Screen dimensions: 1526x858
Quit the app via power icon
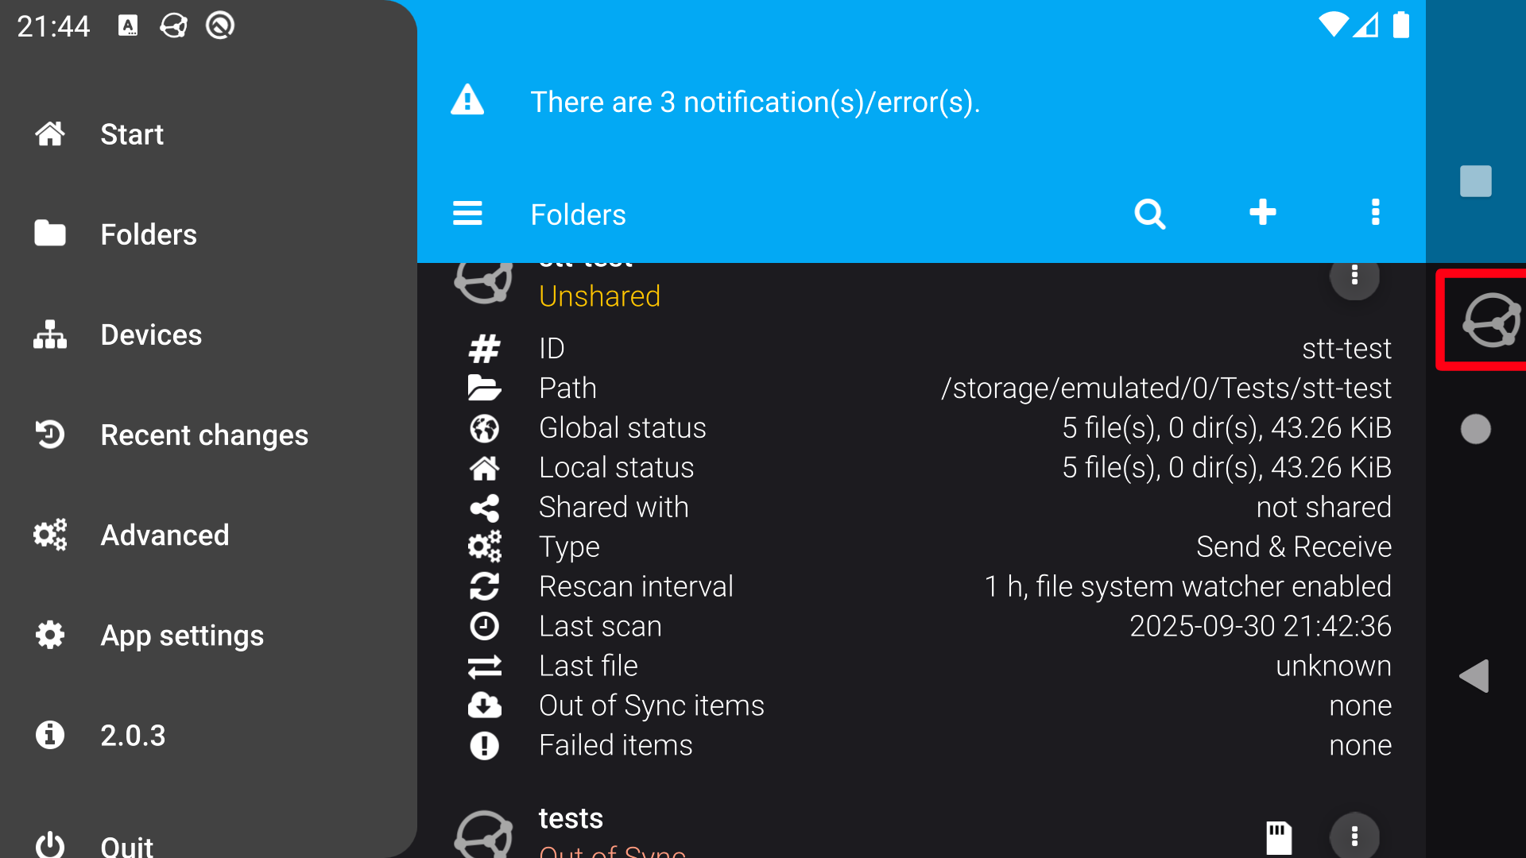(x=50, y=844)
